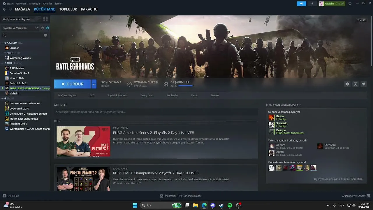Open PUBG game info icon
This screenshot has width=373, height=210.
[356, 84]
